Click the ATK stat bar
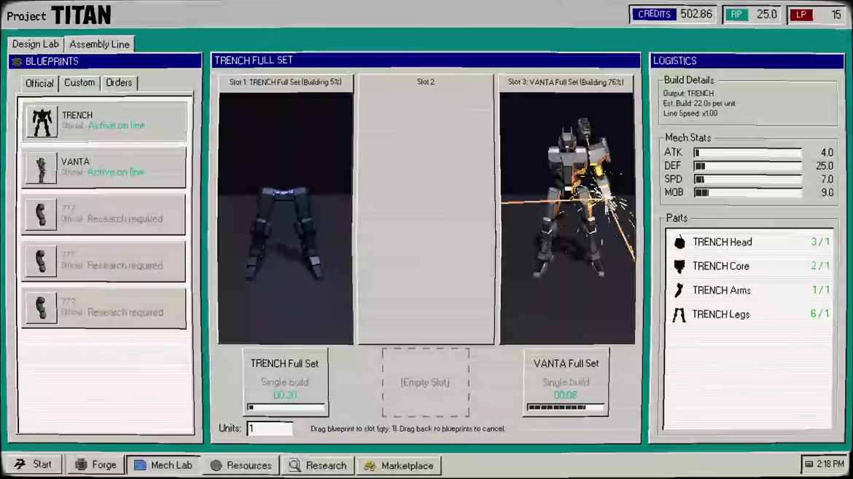 coord(747,153)
